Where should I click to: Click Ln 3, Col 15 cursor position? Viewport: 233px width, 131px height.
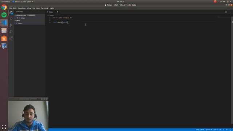pos(200,130)
